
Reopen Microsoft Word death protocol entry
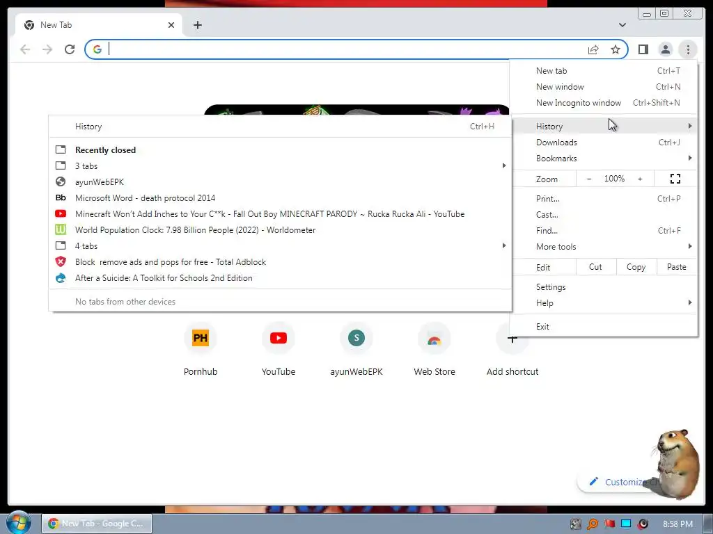click(280, 198)
